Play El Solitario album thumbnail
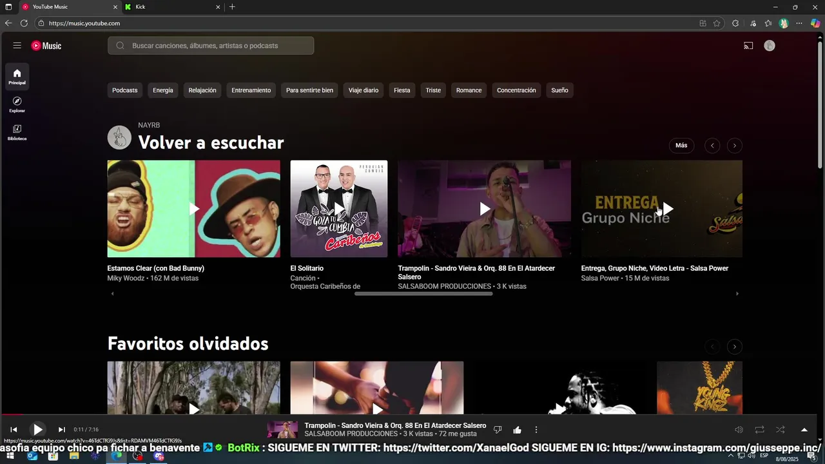The height and width of the screenshot is (464, 825). click(x=339, y=209)
